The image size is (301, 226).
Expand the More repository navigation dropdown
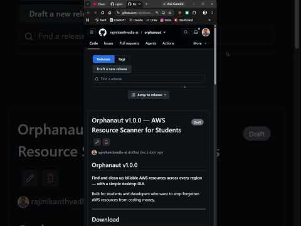point(200,43)
